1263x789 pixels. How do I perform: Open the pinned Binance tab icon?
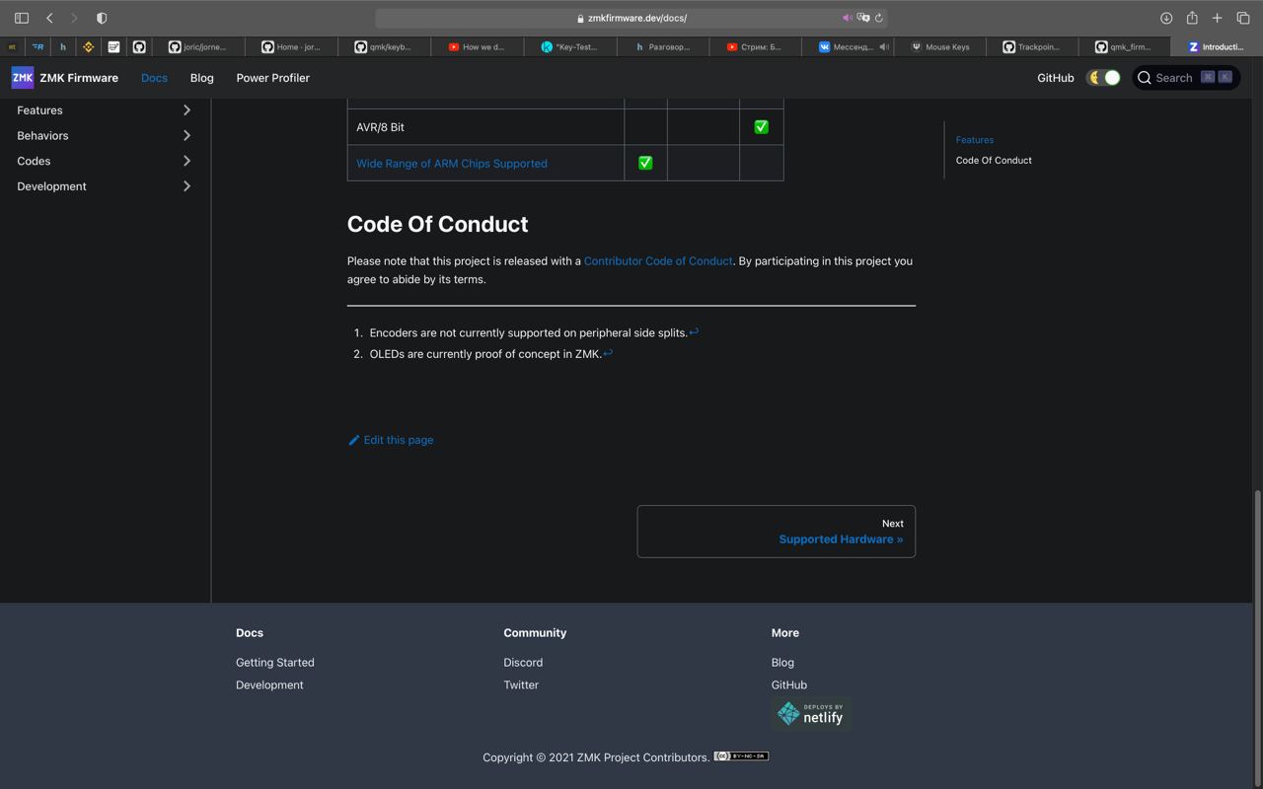(88, 46)
